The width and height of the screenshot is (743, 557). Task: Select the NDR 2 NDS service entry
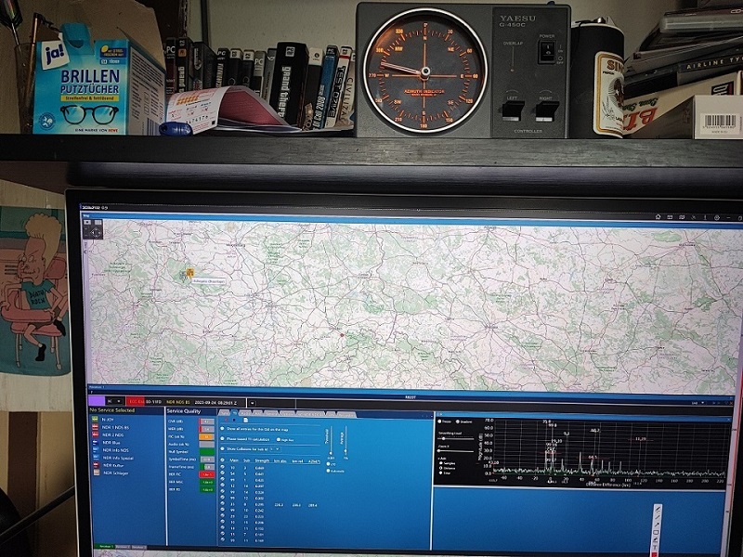(112, 434)
